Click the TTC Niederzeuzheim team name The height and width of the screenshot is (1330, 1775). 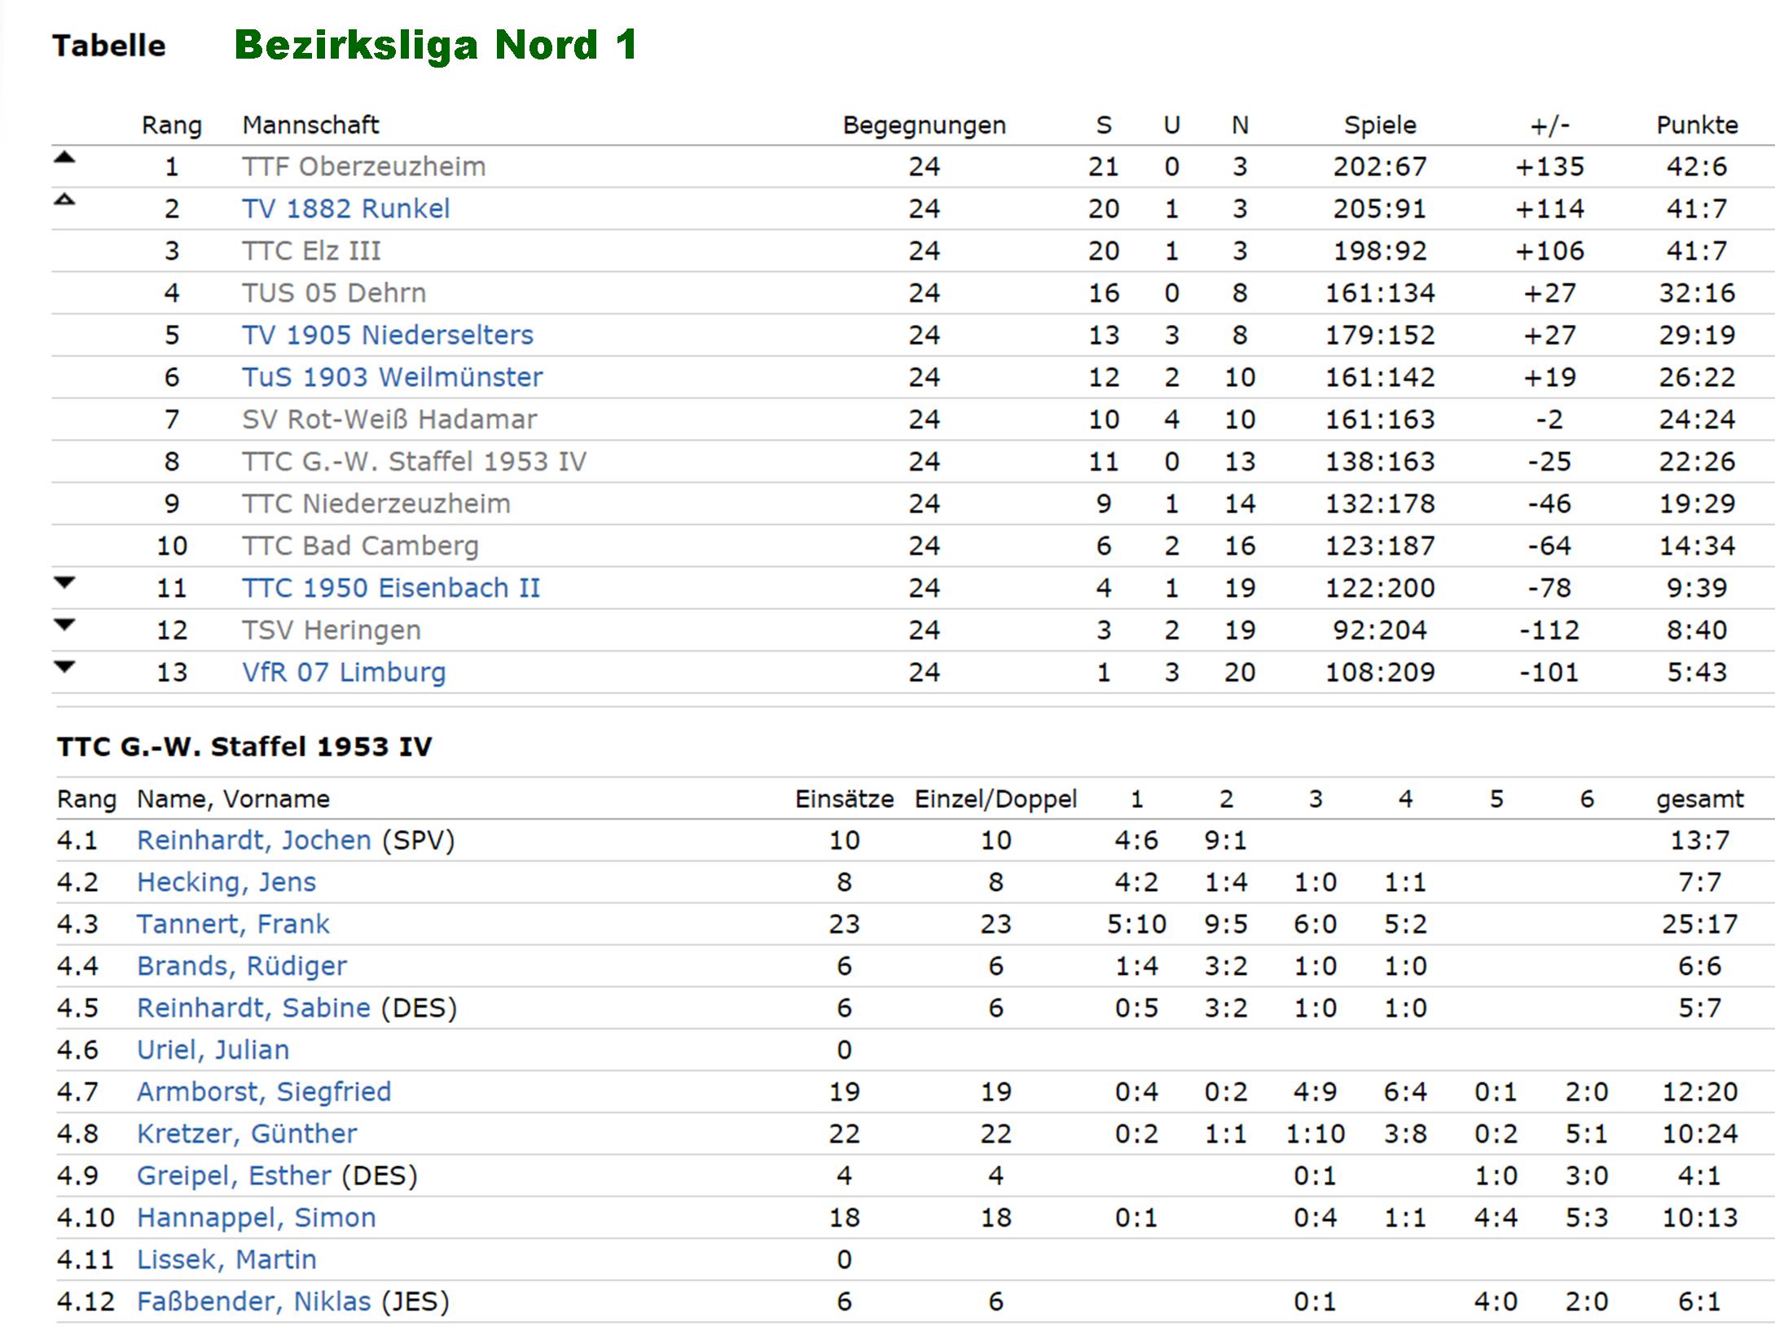[x=376, y=504]
